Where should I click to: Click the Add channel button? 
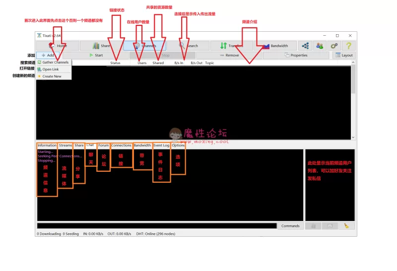click(x=48, y=55)
